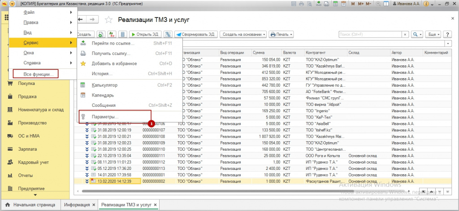Open Календарь from Сервис submenu

point(130,95)
